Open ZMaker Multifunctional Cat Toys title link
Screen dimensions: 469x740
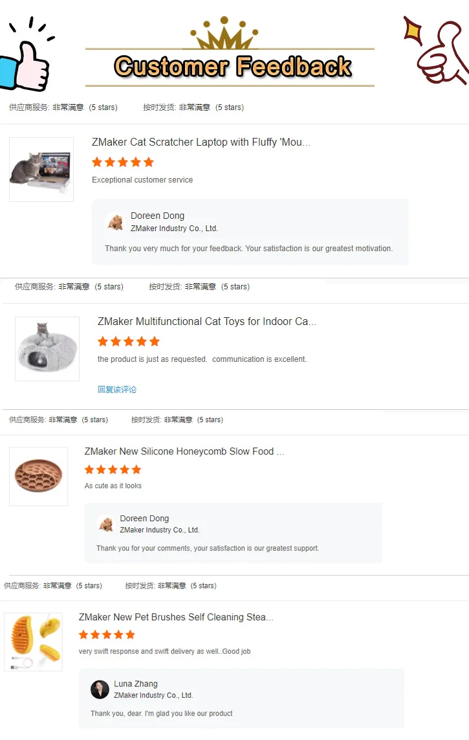tap(206, 322)
